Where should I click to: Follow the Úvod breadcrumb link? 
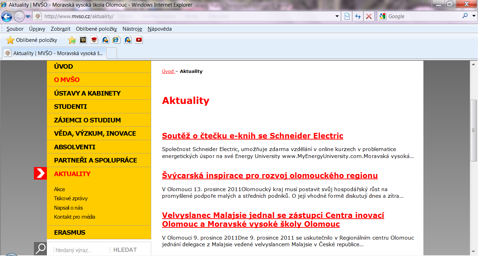(168, 71)
